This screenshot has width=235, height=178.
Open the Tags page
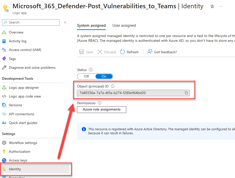click(12, 58)
